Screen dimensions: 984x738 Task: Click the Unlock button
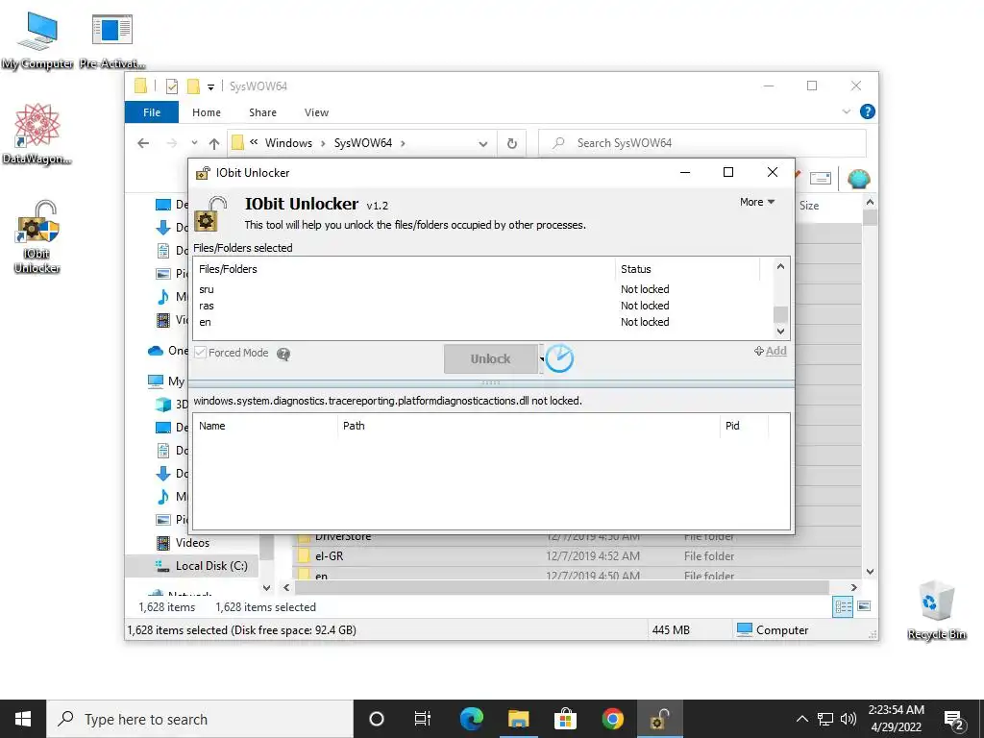491,359
